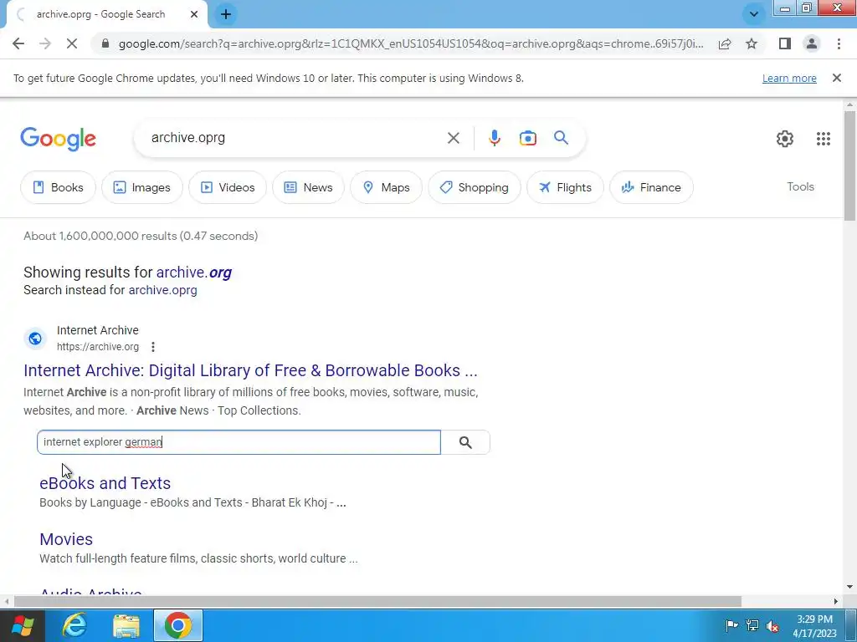Open the clock showing 3:29 PM
This screenshot has height=642, width=857.
point(814,626)
